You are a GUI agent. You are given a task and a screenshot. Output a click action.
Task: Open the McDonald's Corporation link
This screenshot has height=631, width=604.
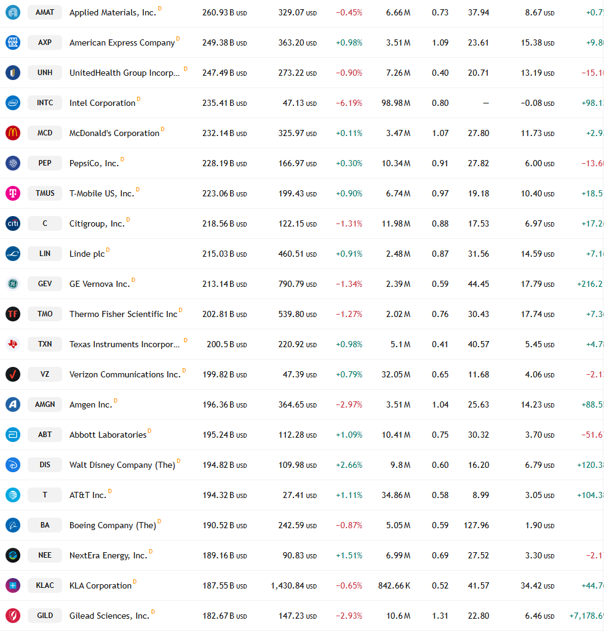(114, 133)
